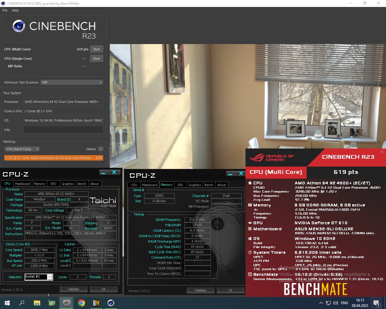Open SPD tab in left CPU-Z window

(x=53, y=183)
